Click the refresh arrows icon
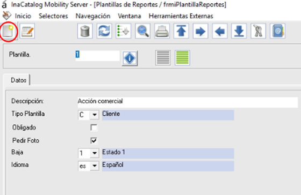 [x=104, y=31]
